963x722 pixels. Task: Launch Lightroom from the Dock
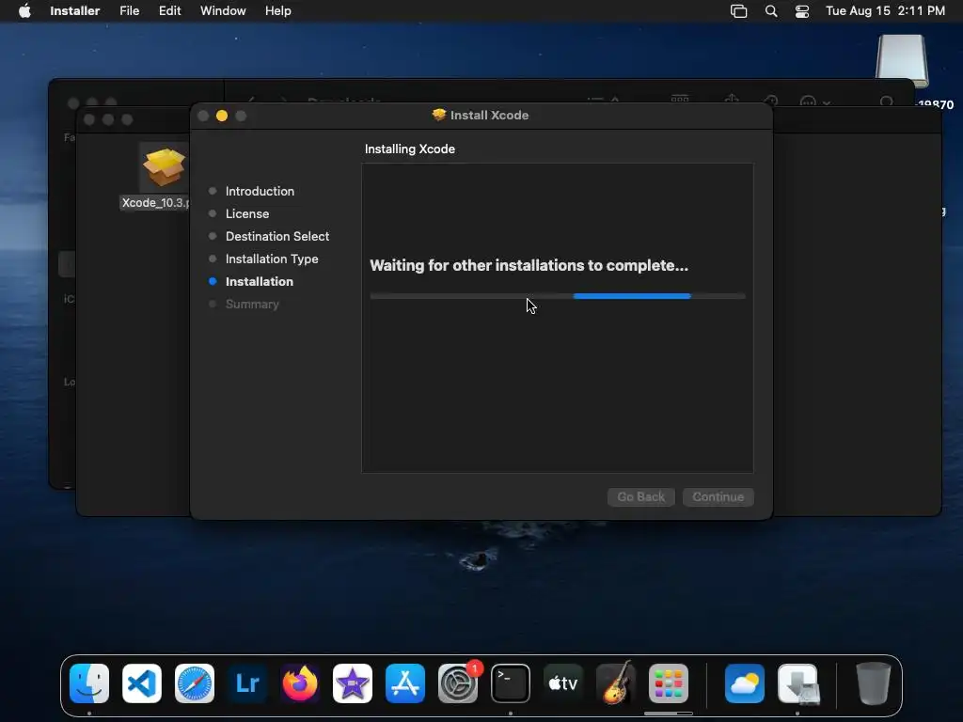(247, 683)
